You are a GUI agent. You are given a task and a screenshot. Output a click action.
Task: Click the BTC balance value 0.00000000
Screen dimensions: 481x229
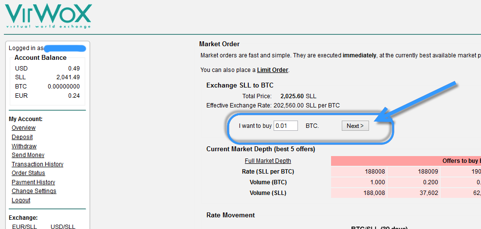[x=63, y=87]
